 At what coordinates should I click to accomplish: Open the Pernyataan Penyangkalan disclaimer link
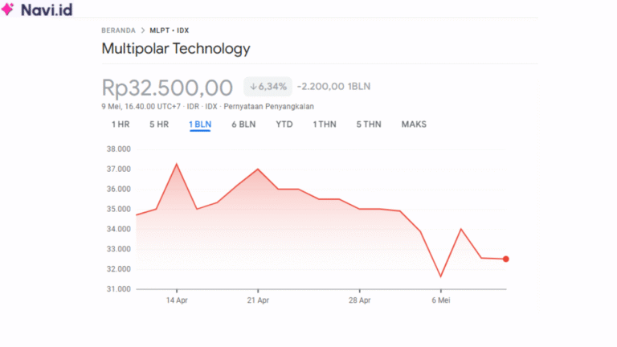268,106
